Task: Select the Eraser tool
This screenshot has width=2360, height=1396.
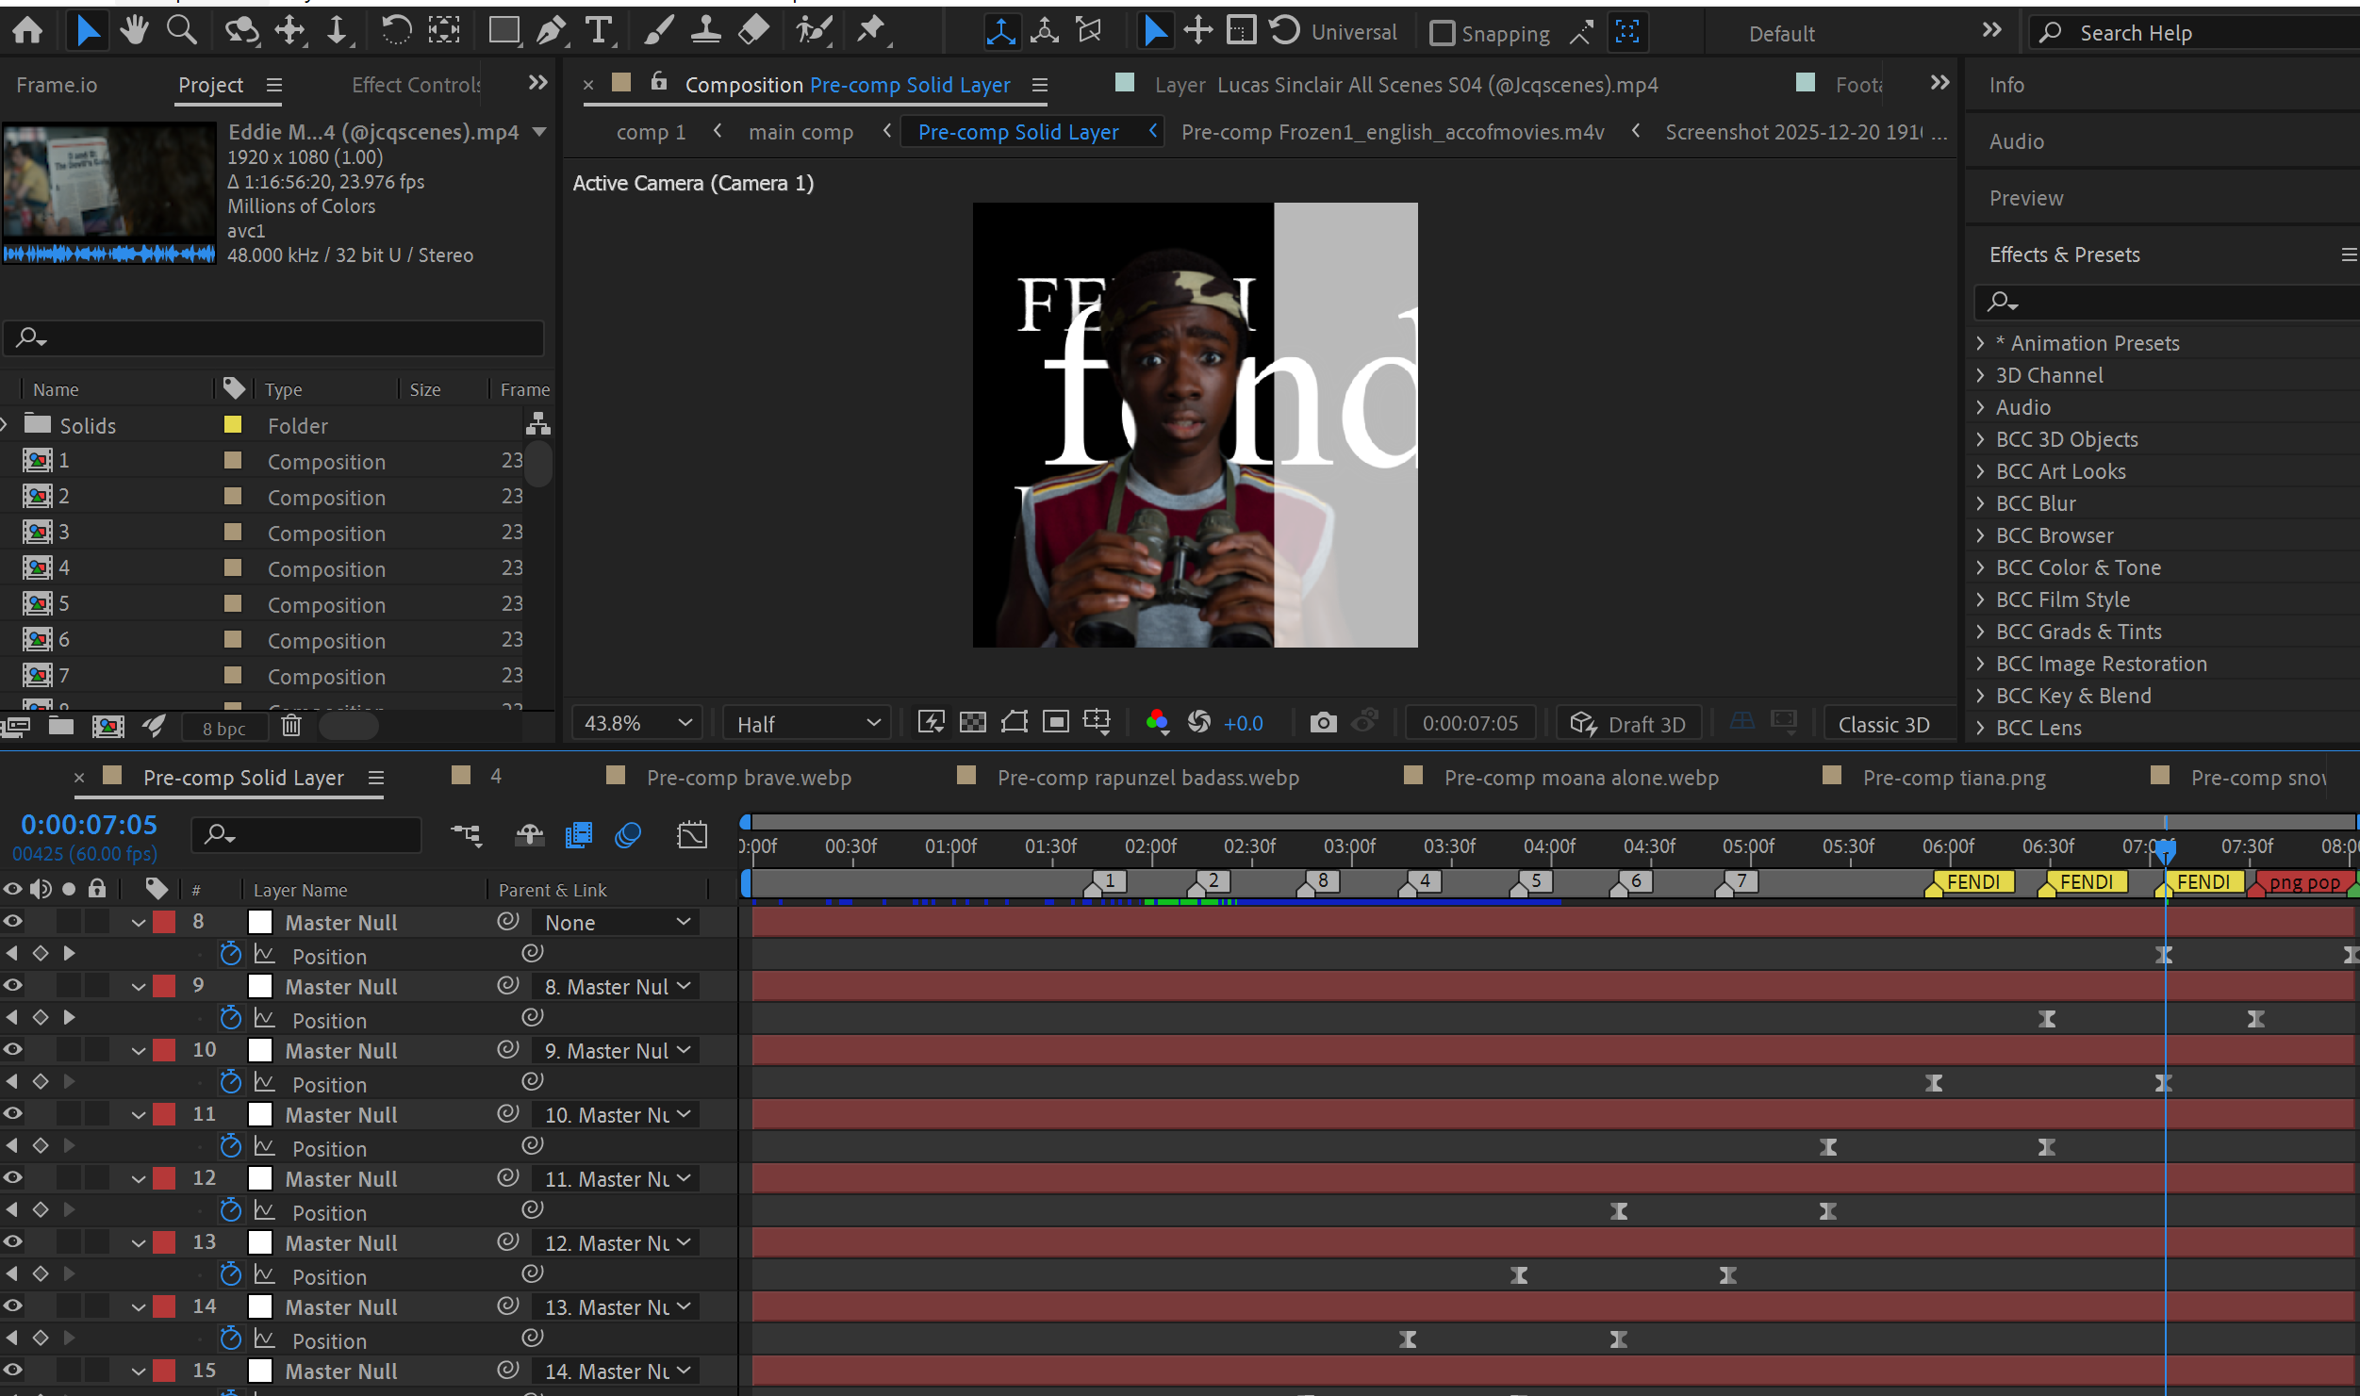Action: (753, 31)
